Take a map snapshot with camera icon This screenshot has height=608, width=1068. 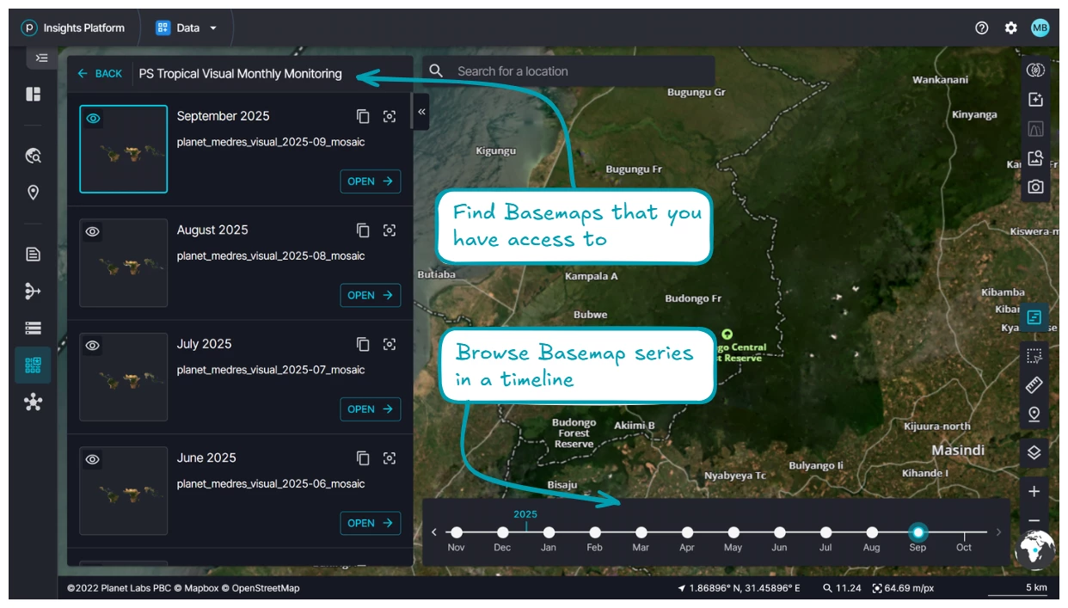(x=1035, y=187)
